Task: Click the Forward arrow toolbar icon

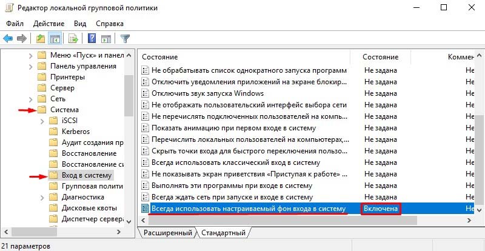Action: [22, 38]
